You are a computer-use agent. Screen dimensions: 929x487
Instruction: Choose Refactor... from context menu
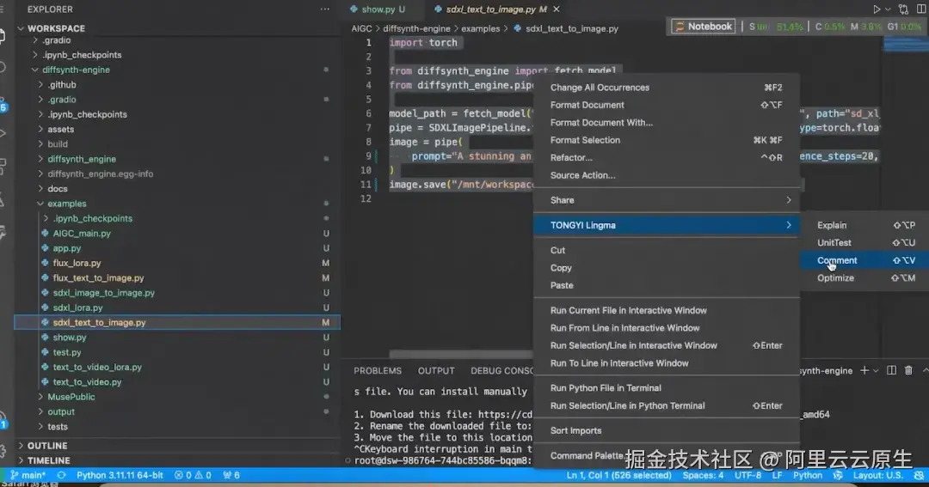click(666, 157)
